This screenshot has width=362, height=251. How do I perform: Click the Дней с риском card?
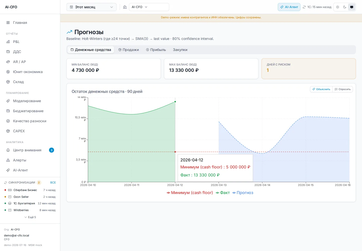coord(309,69)
